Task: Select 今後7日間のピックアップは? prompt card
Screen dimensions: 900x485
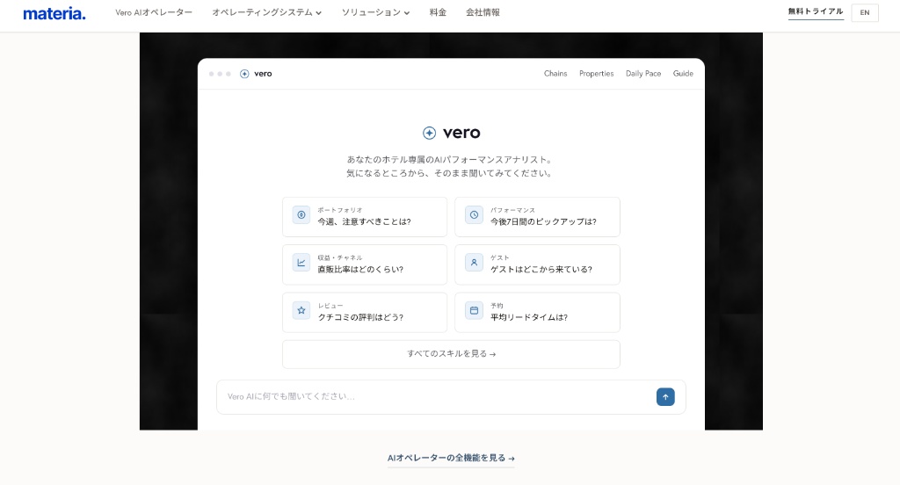Action: pyautogui.click(x=537, y=217)
